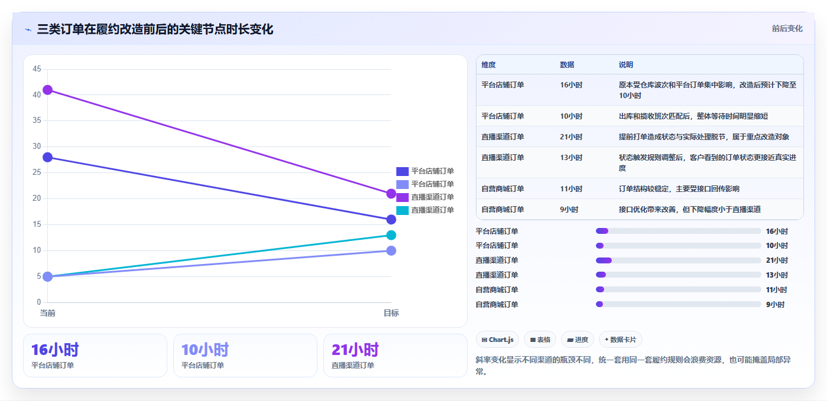827x401 pixels.
Task: Click the dark blue data point at 16
Action: point(391,220)
